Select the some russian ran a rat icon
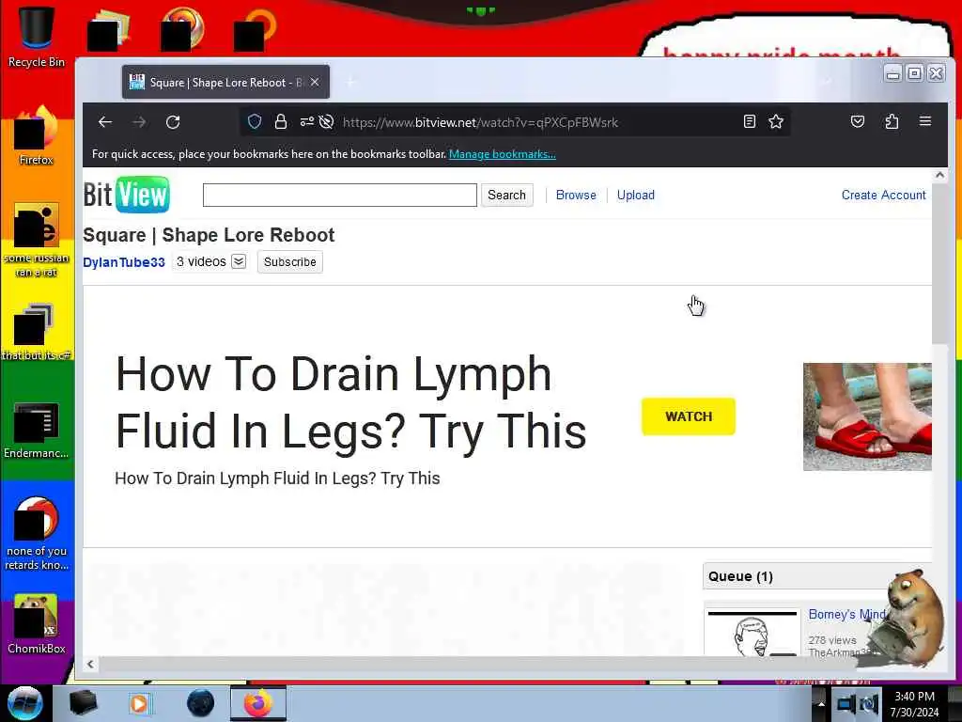The width and height of the screenshot is (962, 722). 37,240
